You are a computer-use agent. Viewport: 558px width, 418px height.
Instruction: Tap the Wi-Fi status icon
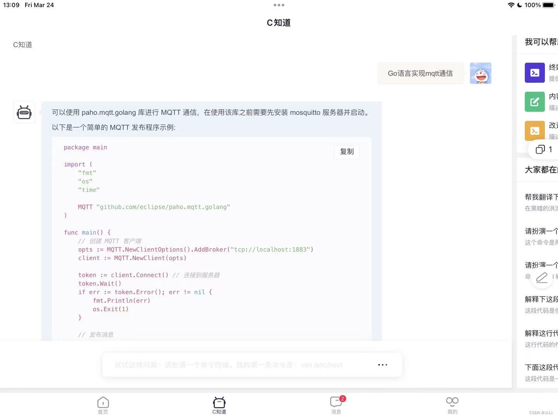point(511,5)
